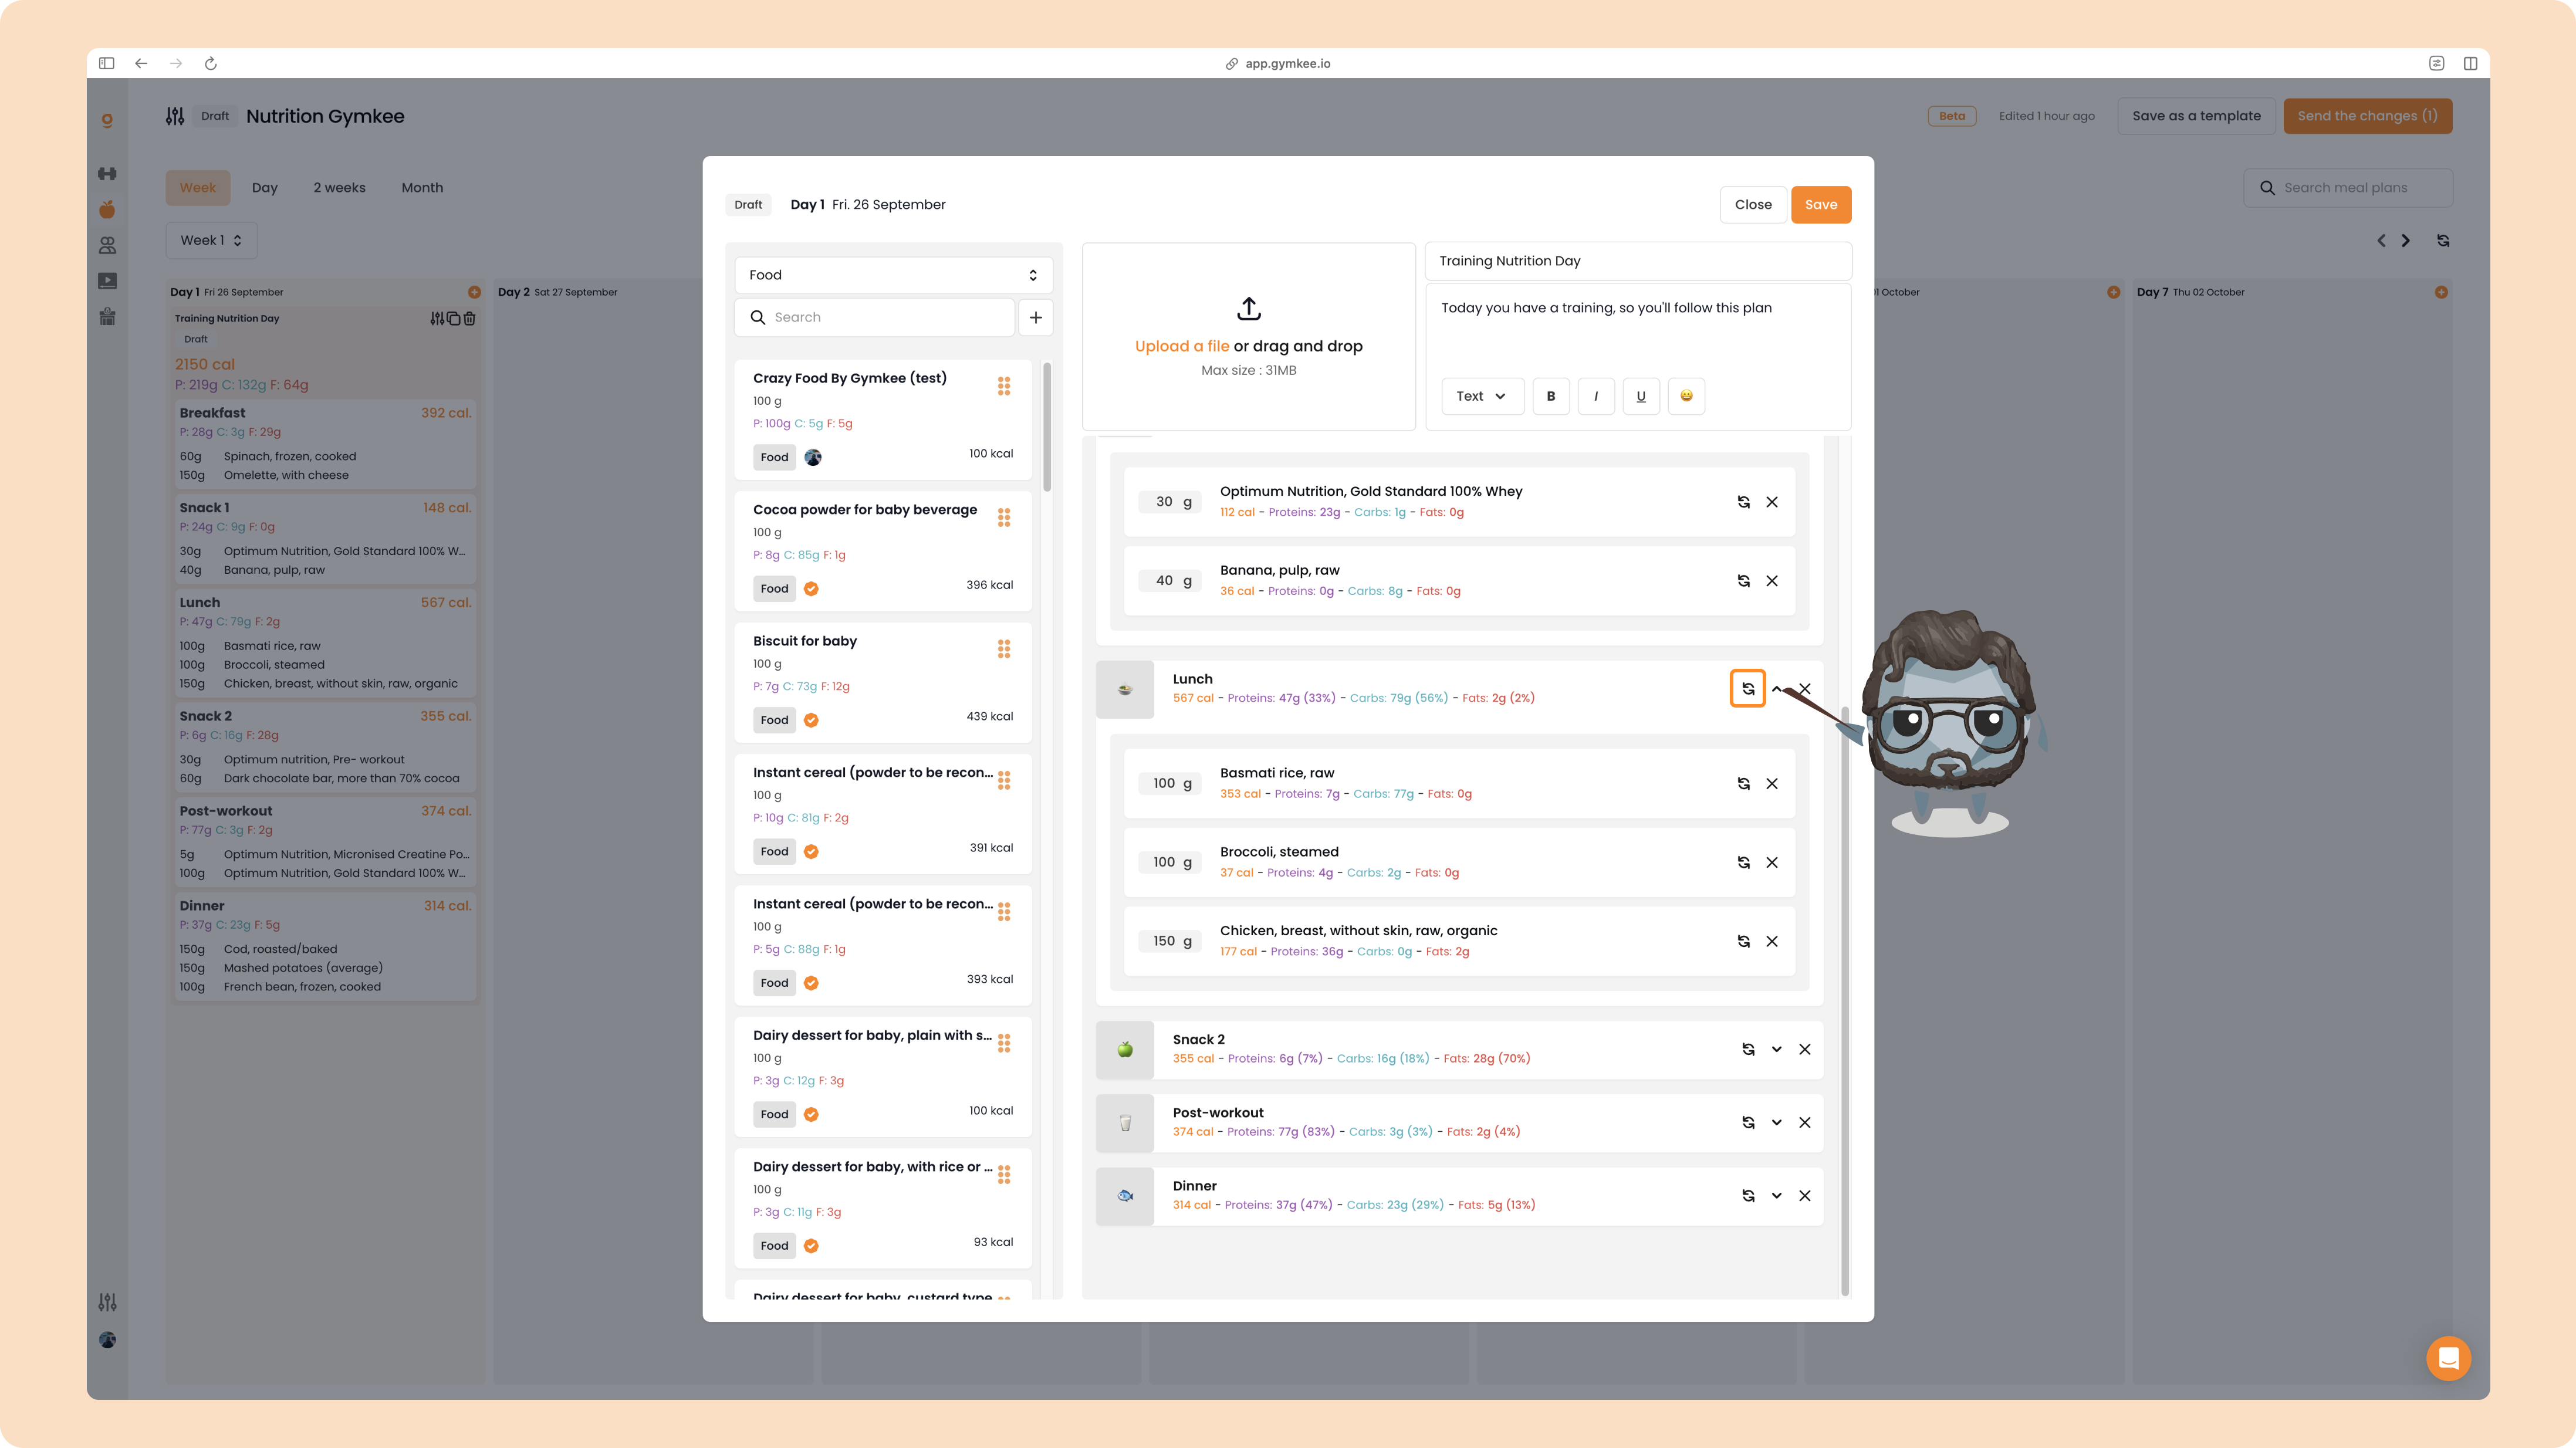Click Send the changes (1)
2576x1448 pixels.
2367,116
